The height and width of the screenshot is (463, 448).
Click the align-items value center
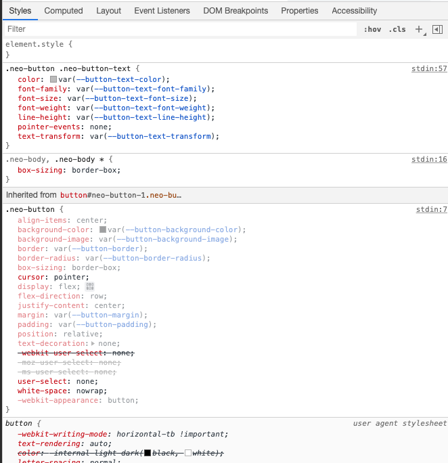(x=90, y=220)
